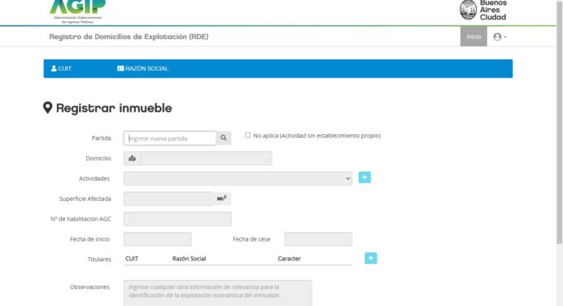Add activity with the plus button
563x306 pixels.
[x=364, y=177]
